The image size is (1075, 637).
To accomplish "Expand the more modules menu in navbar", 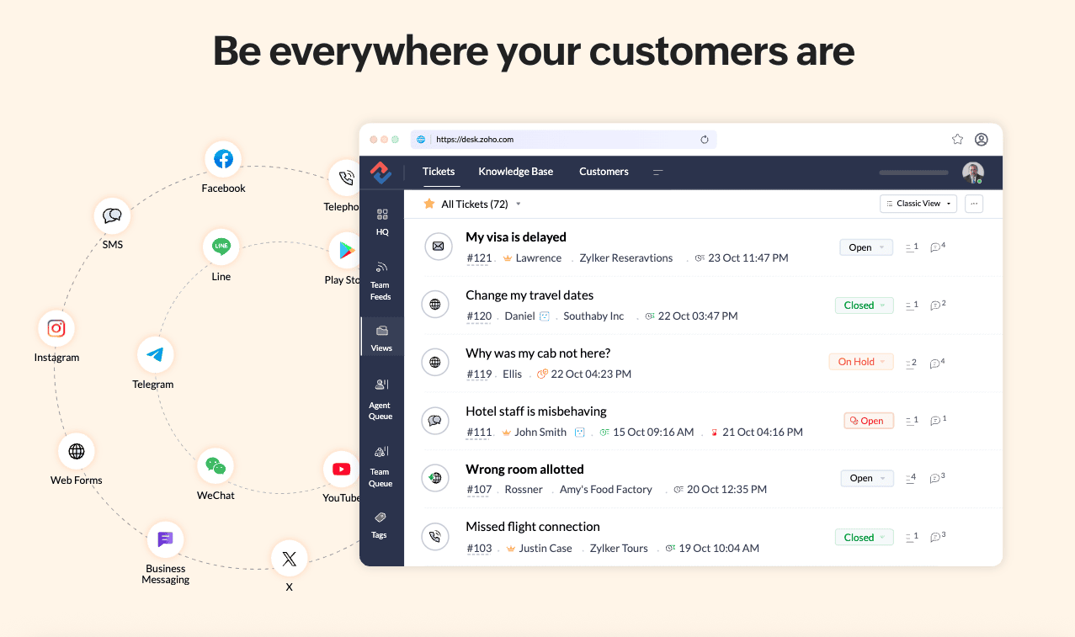I will [658, 172].
